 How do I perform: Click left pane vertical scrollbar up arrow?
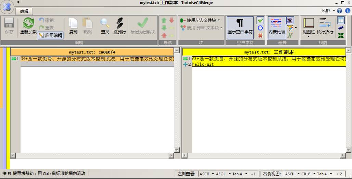[177, 51]
